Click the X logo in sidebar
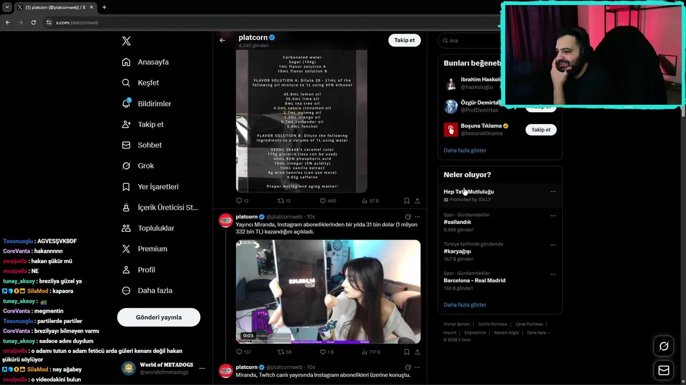The image size is (686, 385). click(126, 41)
